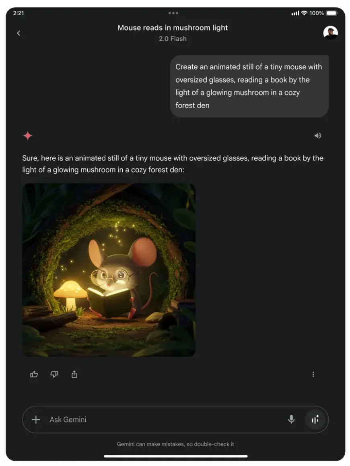Share the response using share icon
The width and height of the screenshot is (350, 466).
click(74, 374)
